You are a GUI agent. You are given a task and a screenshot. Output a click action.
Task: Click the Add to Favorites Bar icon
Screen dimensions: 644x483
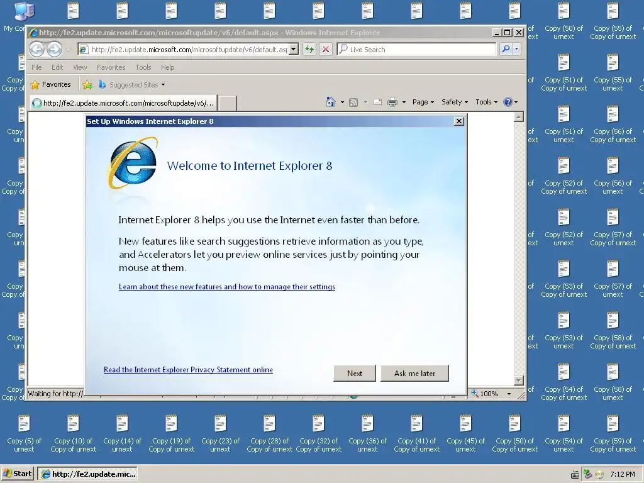[x=87, y=85]
